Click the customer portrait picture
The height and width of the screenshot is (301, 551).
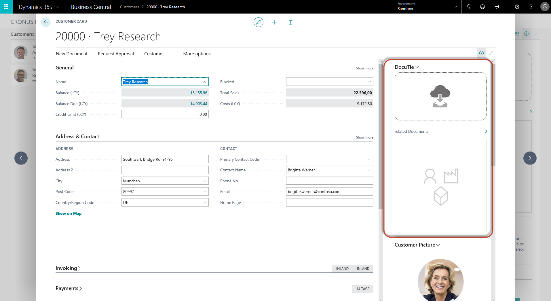[440, 280]
